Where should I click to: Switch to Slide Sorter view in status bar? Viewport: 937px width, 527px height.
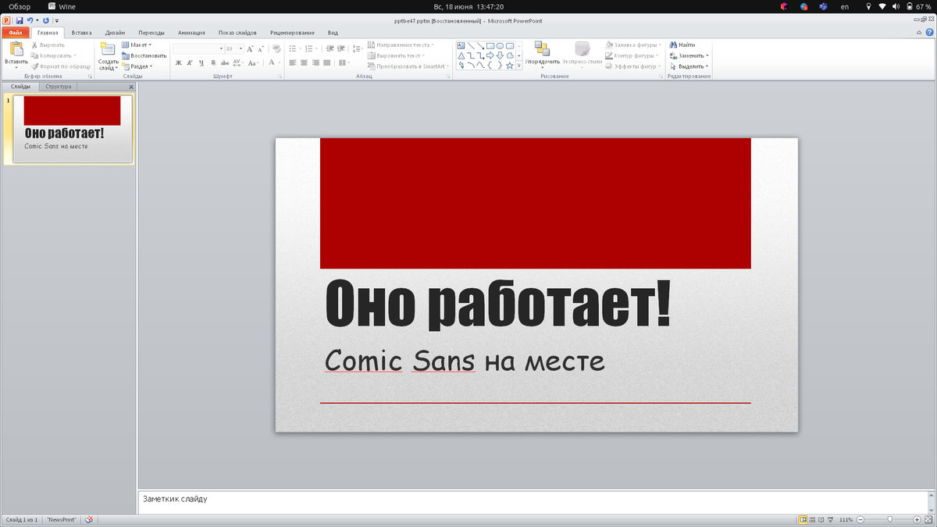point(812,520)
